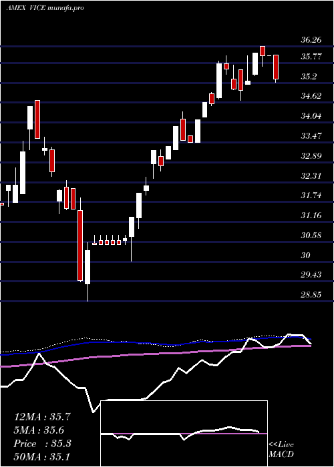Click the 36.26 price axis label

click(x=311, y=39)
